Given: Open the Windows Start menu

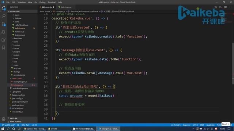Looking at the screenshot, I should coord(3,129).
